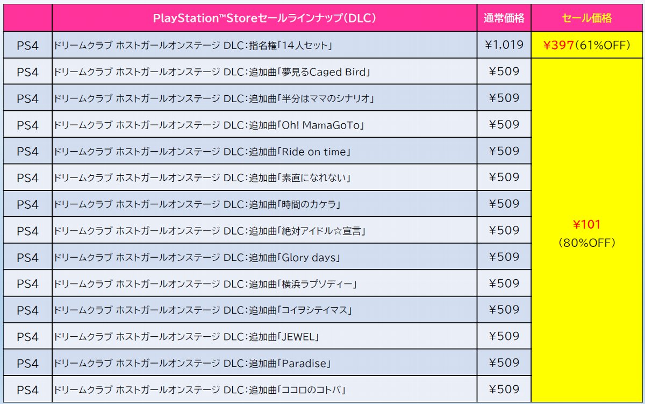Image resolution: width=645 pixels, height=404 pixels.
Task: Click the 「Oh! MamaGoTo」 DLC title
Action: (209, 125)
